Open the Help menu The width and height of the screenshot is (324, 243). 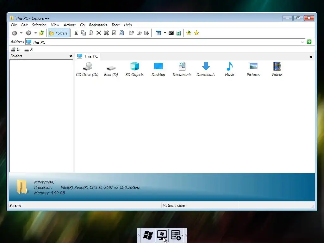(x=128, y=25)
